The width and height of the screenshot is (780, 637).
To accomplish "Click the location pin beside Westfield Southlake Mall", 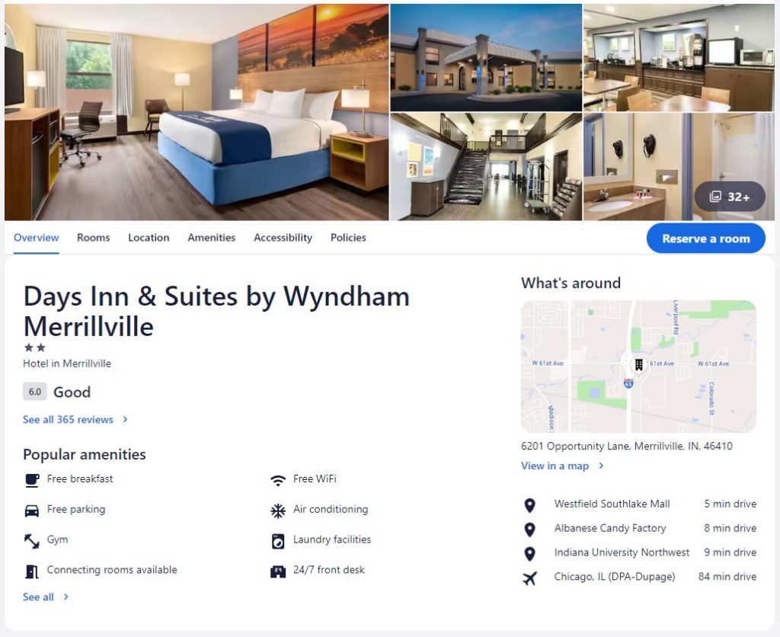I will [x=530, y=505].
